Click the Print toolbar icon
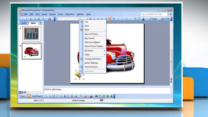208x117 pixels. [30, 19]
